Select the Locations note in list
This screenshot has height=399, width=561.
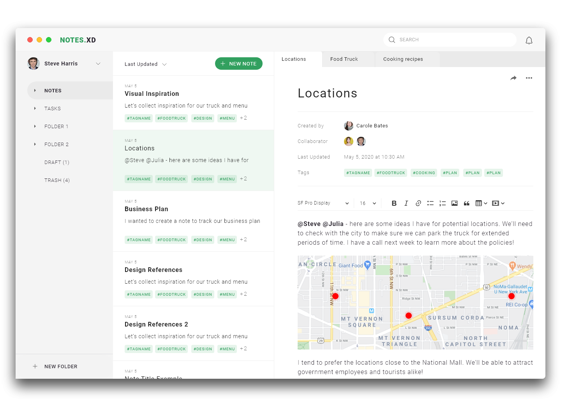193,160
